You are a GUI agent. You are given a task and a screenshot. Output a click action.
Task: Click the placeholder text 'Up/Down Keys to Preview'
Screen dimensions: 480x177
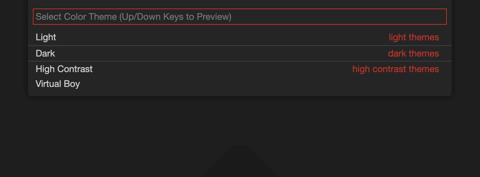tap(175, 17)
